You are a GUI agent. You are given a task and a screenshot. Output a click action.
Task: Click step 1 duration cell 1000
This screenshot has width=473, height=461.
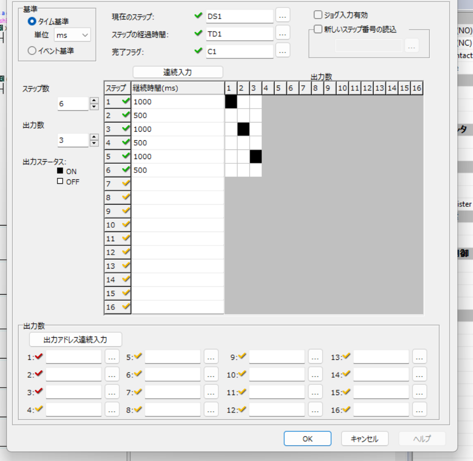tap(178, 102)
